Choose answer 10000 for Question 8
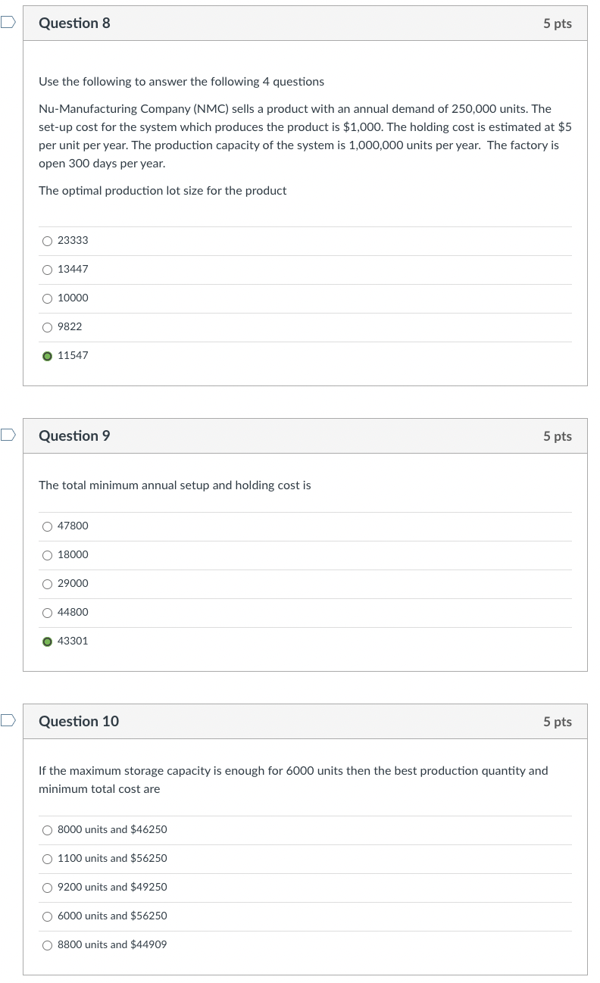This screenshot has width=600, height=983. [x=47, y=298]
